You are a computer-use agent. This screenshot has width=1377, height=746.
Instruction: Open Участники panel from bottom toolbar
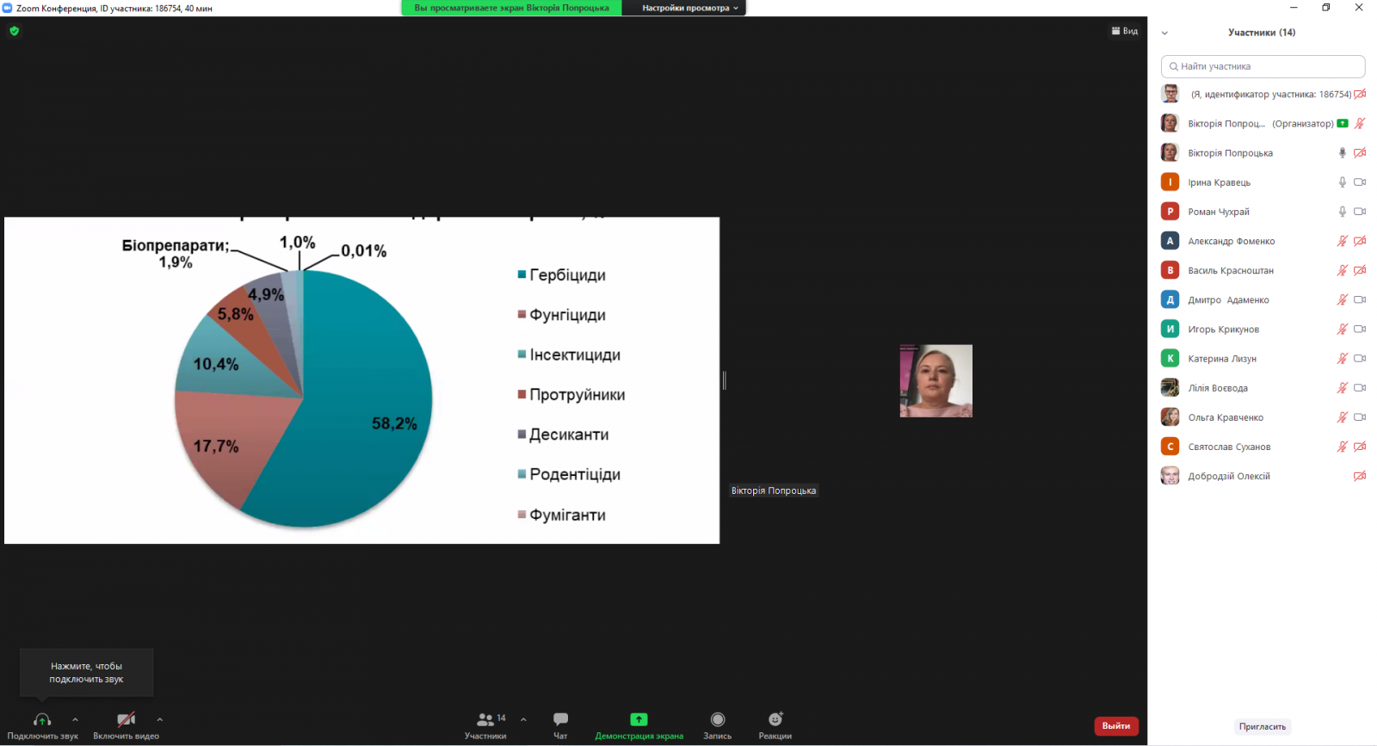pyautogui.click(x=485, y=724)
